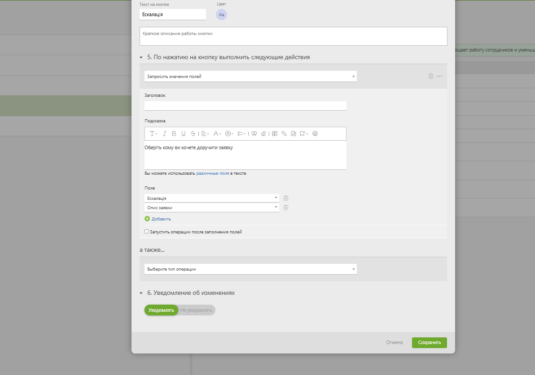Open 'Запросить значения полей' action dropdown

click(250, 77)
